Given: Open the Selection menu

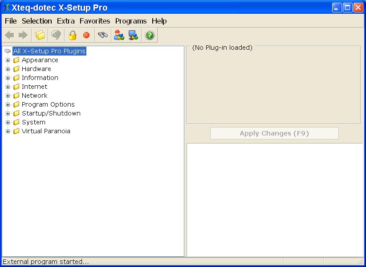Looking at the screenshot, I should point(37,21).
